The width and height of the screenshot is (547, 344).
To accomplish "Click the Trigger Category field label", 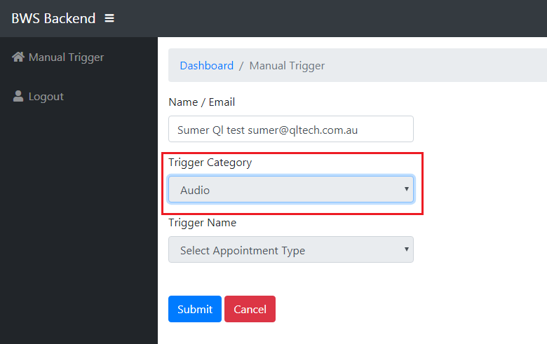I will (210, 163).
